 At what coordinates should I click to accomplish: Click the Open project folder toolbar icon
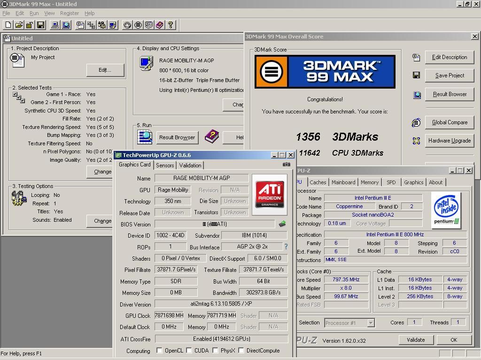(19, 25)
